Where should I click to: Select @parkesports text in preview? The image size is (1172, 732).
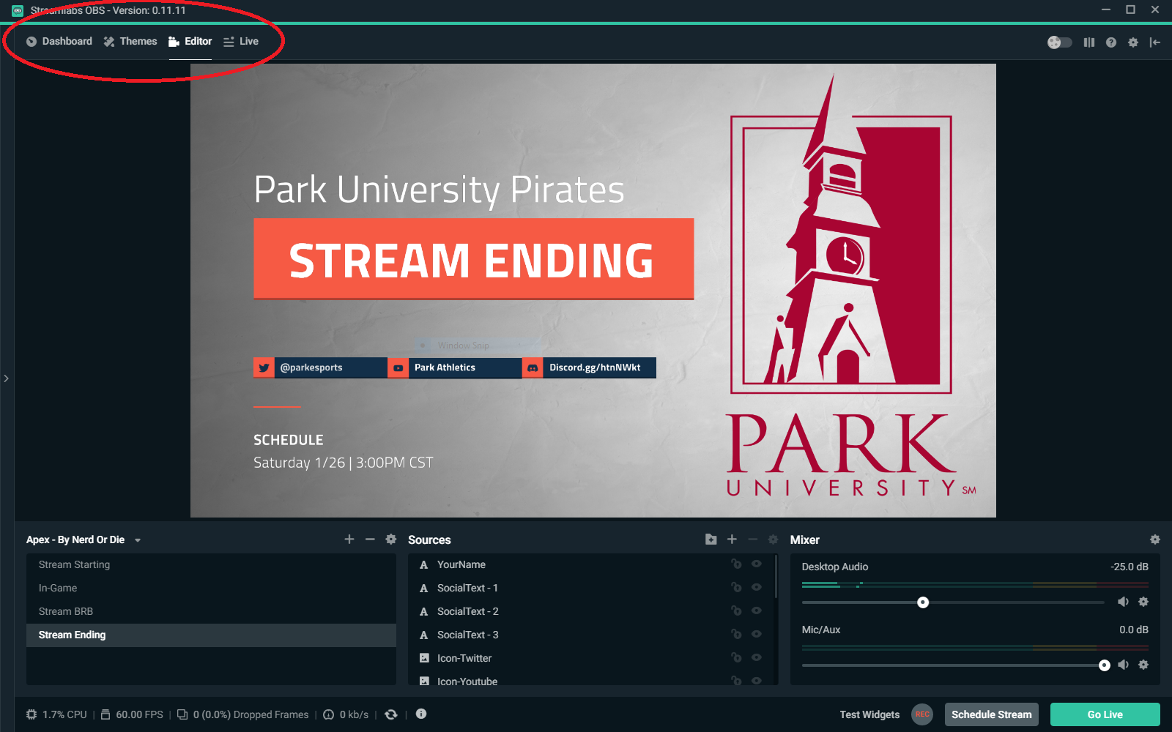pos(311,367)
